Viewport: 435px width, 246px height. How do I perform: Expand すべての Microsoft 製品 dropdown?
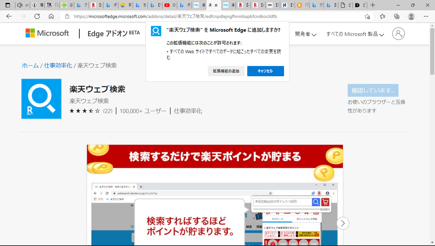[355, 34]
